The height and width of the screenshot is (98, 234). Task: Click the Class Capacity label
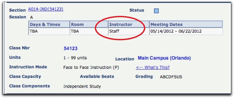coord(25,77)
